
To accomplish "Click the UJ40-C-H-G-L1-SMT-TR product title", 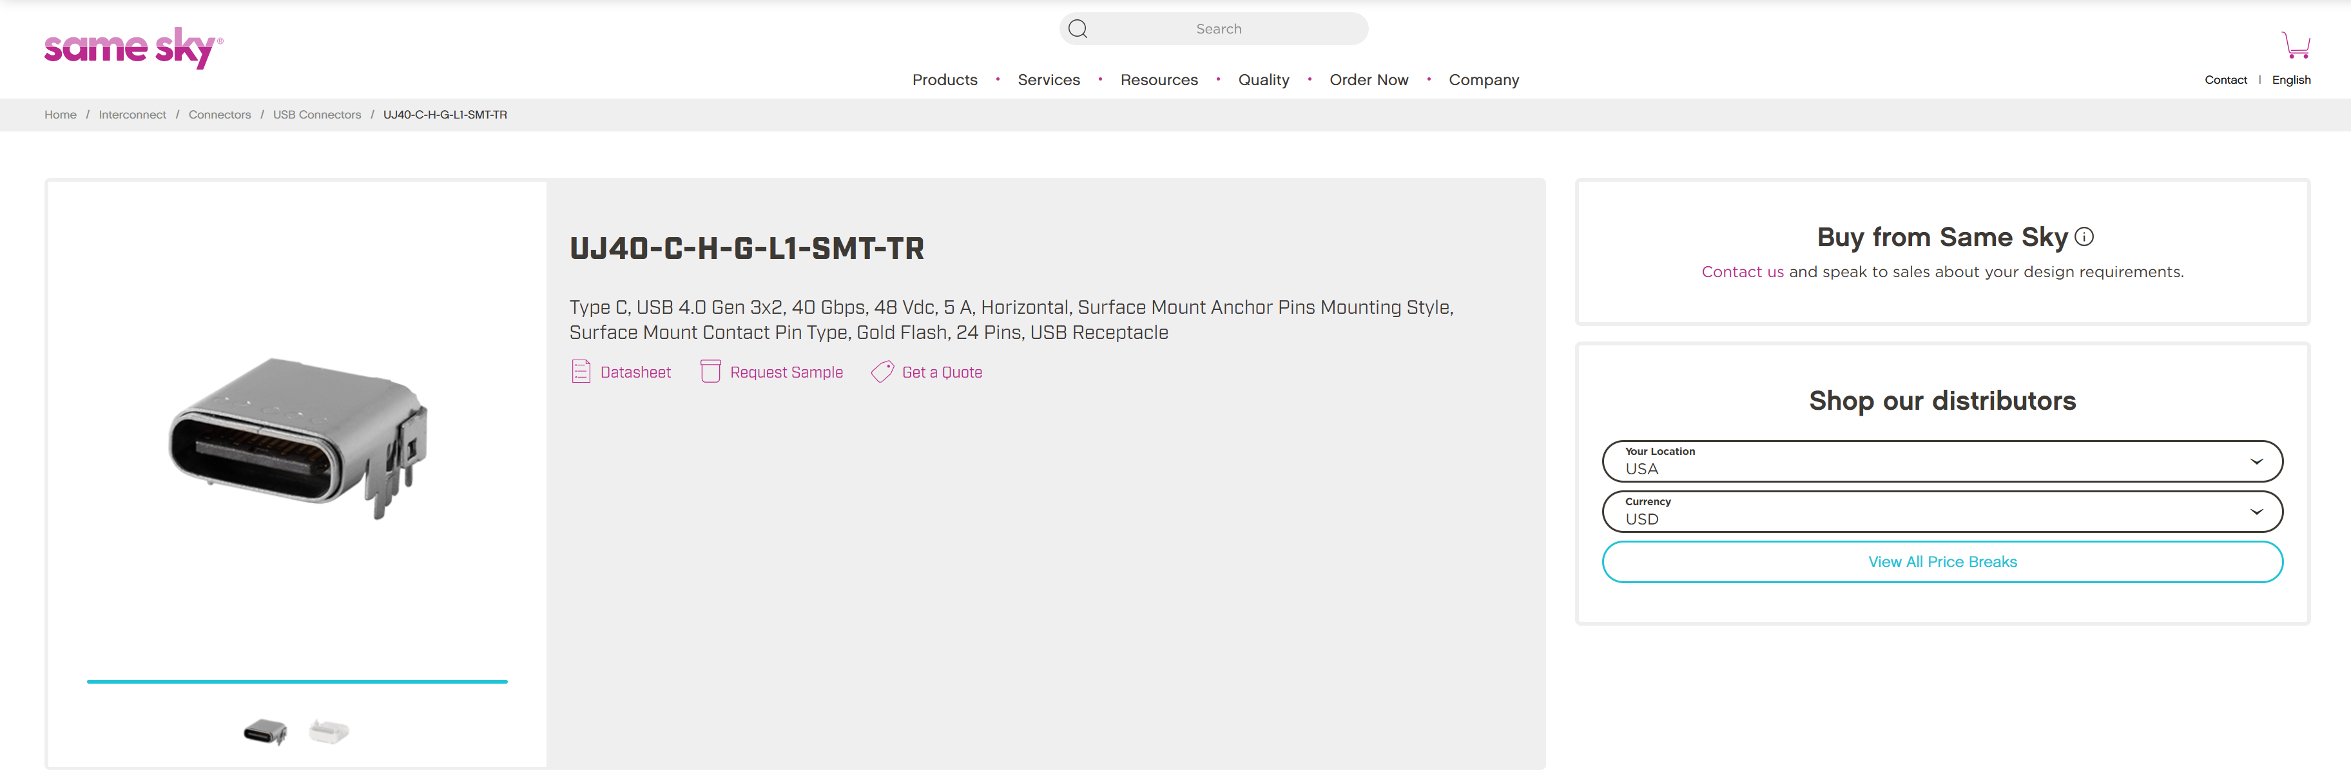I will click(x=746, y=248).
